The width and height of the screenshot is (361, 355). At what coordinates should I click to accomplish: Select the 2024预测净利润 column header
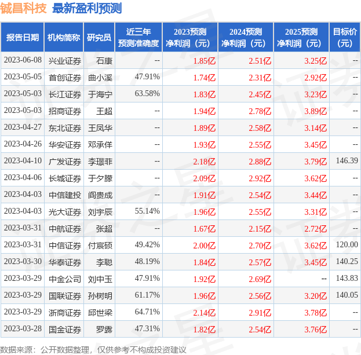point(246,37)
